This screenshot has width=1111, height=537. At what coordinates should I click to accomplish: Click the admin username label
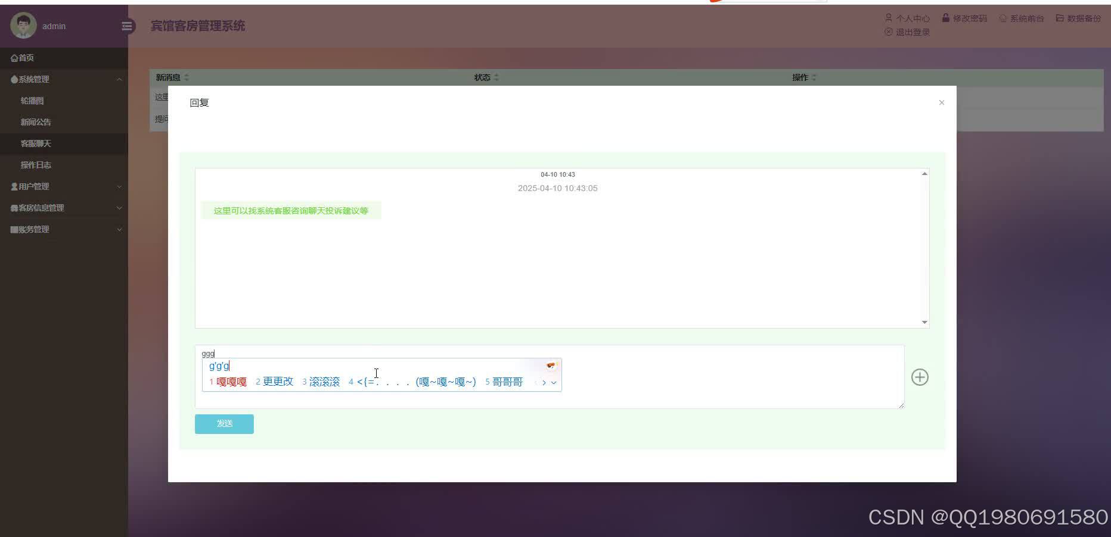(x=54, y=26)
